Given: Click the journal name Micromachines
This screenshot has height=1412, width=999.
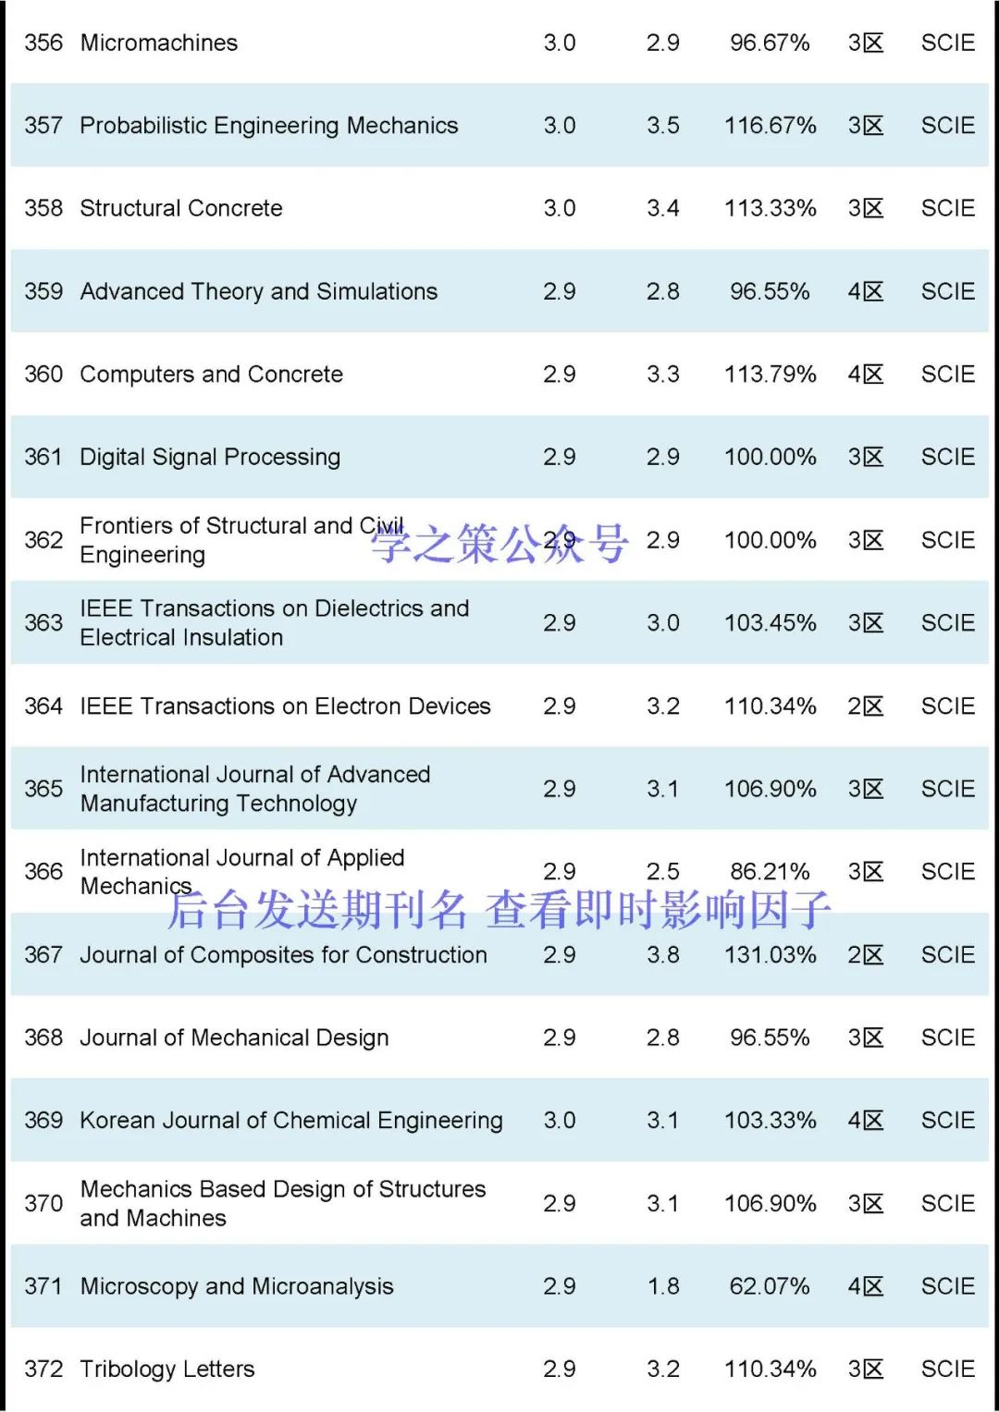Looking at the screenshot, I should [158, 43].
